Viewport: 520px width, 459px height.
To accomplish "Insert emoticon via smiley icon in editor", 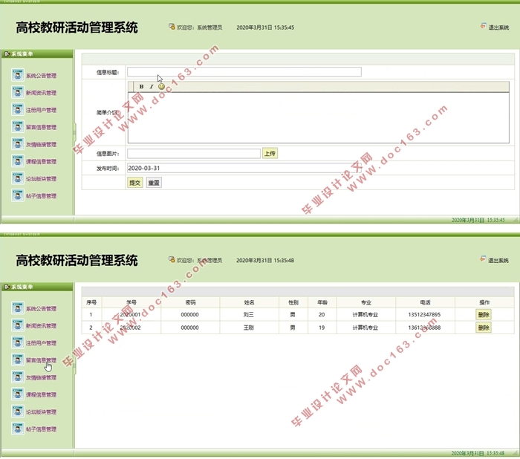I will click(x=161, y=87).
